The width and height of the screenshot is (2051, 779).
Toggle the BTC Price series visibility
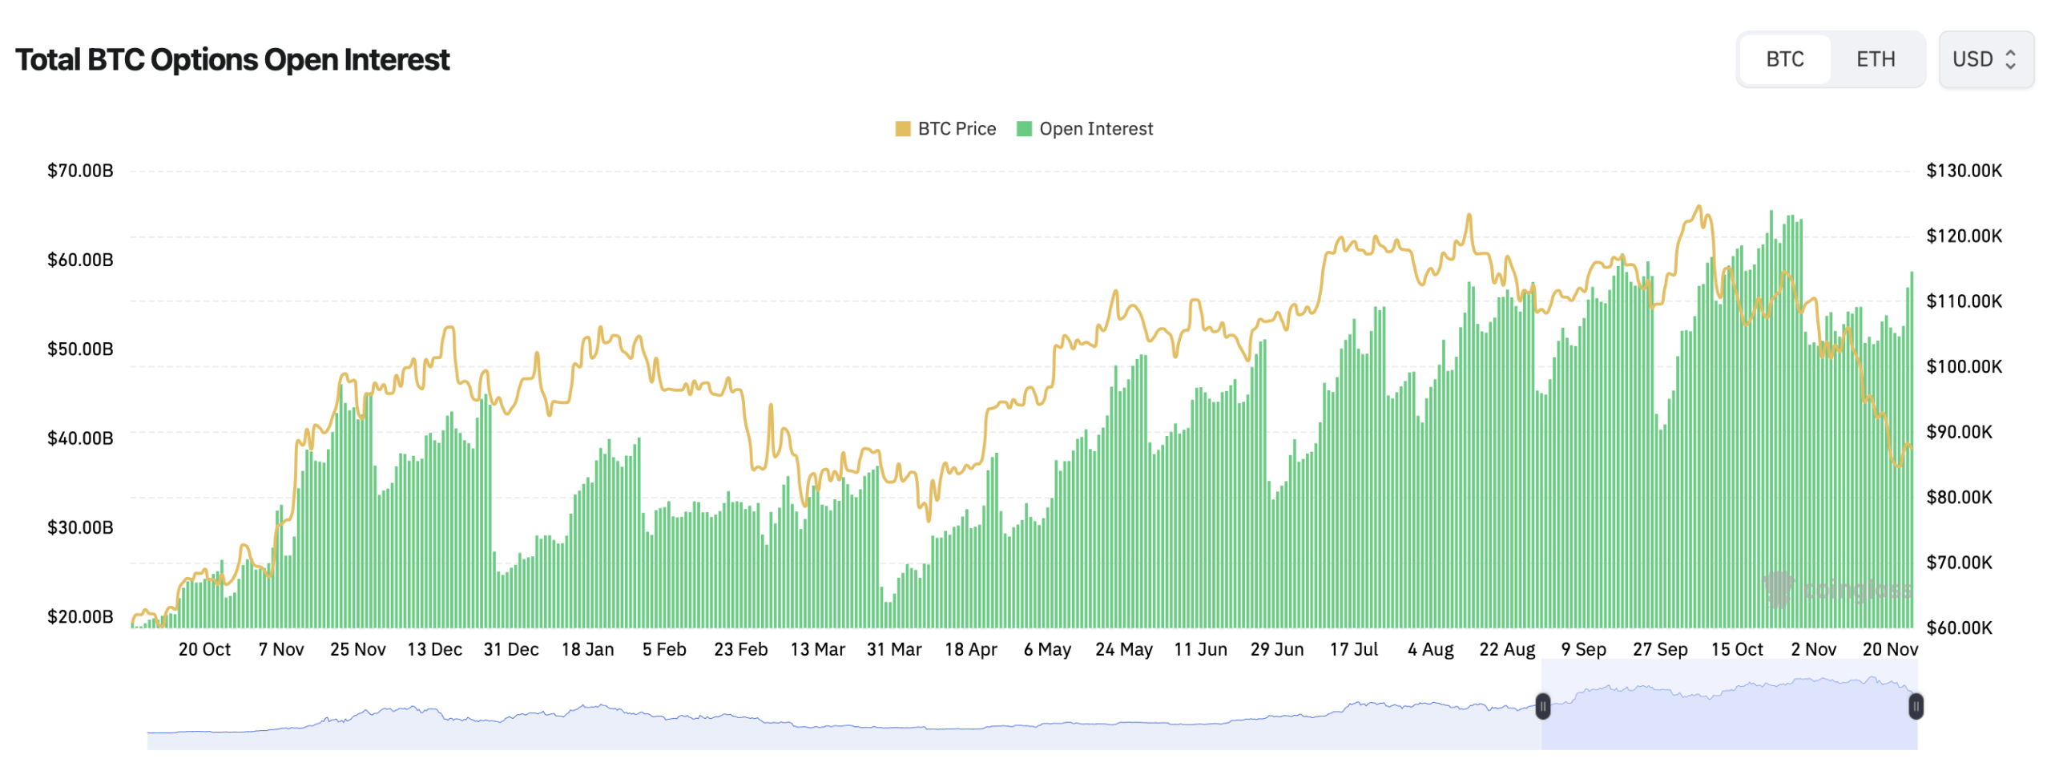pyautogui.click(x=945, y=128)
